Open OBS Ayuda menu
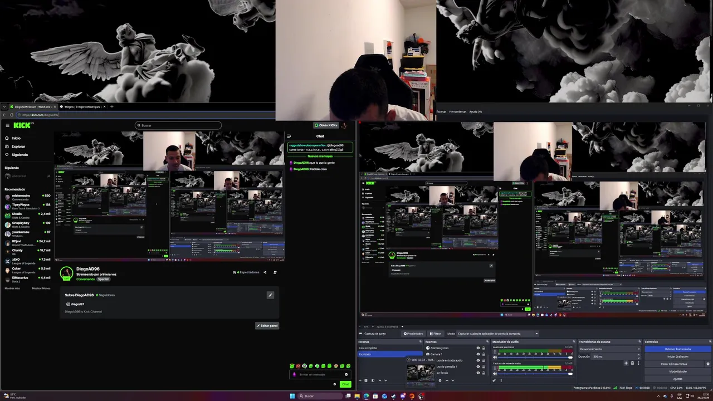The height and width of the screenshot is (401, 713). click(476, 111)
